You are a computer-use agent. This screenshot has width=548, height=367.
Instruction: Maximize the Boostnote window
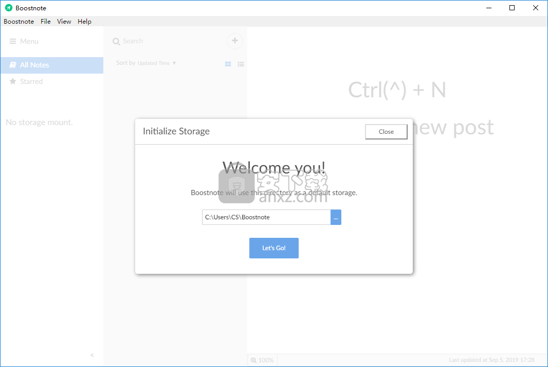(512, 8)
